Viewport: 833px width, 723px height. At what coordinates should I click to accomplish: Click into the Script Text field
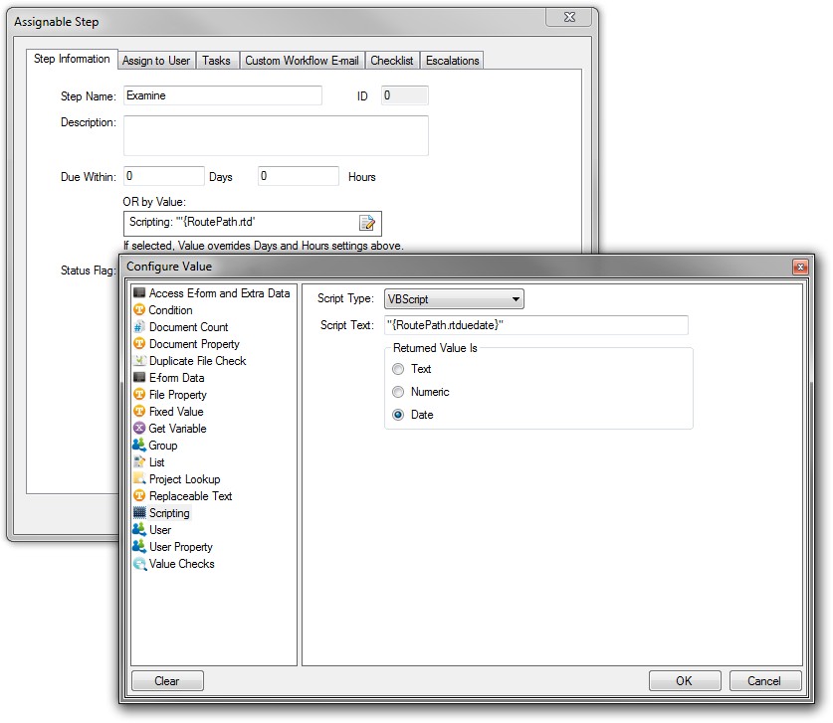(x=535, y=325)
